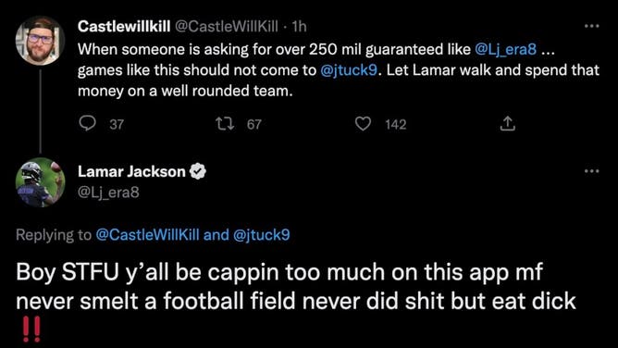The width and height of the screenshot is (618, 348).
Task: Open more options on Lamar Jackson's tweet
Action: [591, 171]
